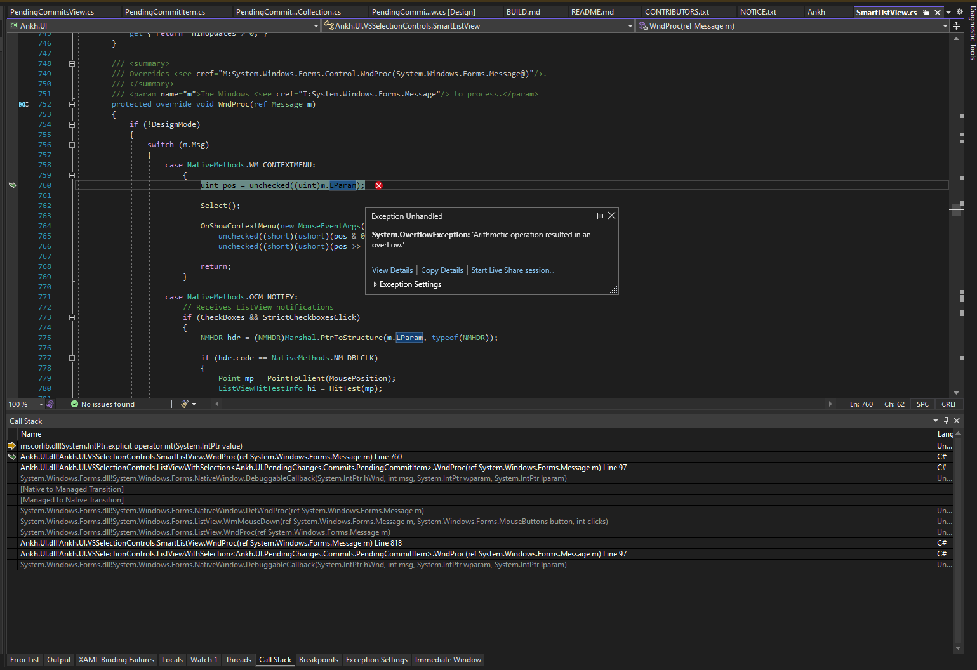Toggle the CRLF line ending indicator

pyautogui.click(x=948, y=404)
